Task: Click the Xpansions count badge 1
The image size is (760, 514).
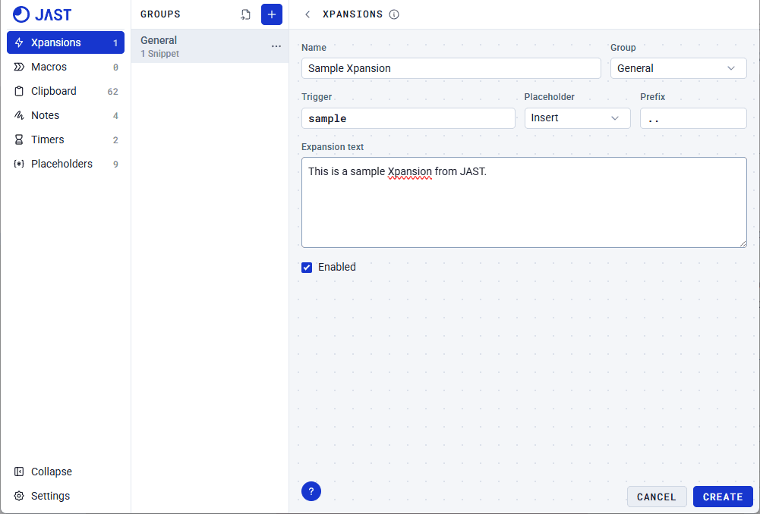Action: point(115,42)
